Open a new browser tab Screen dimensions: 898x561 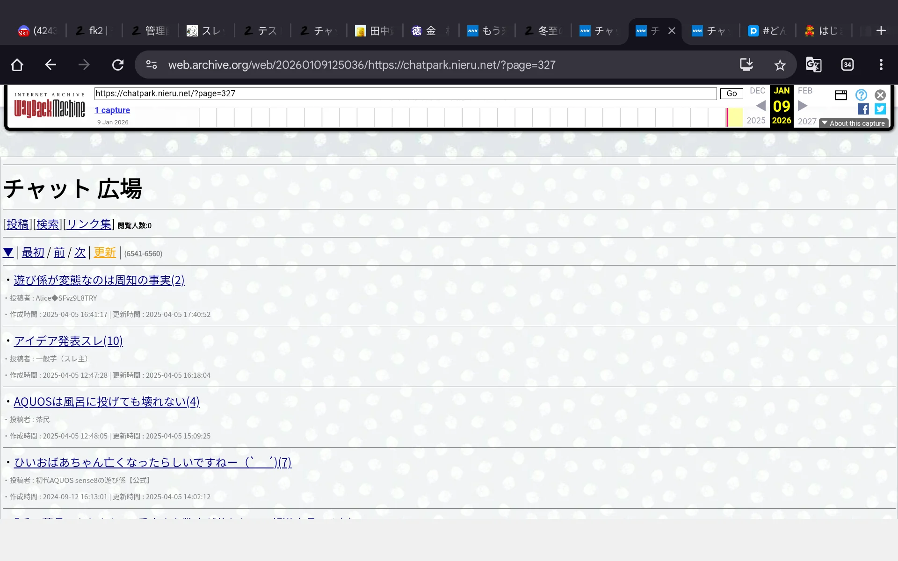click(881, 31)
